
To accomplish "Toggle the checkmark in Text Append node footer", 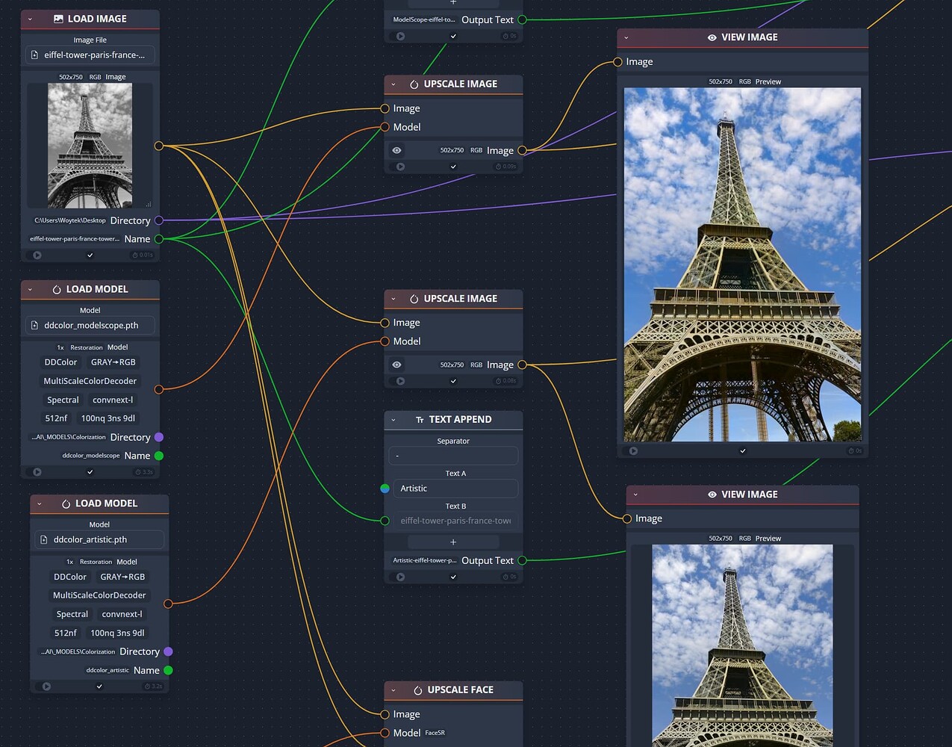I will [x=453, y=577].
